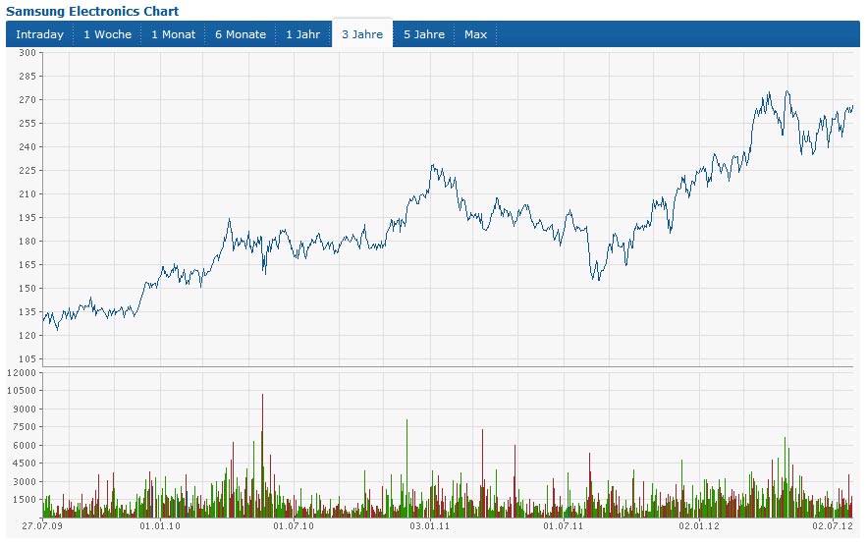Open the 6 Monate tab
This screenshot has height=546, width=867.
[241, 34]
